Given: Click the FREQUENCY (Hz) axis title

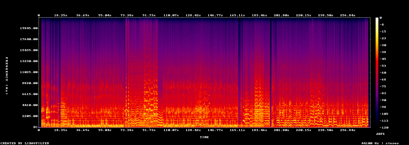Looking at the screenshot, I should (x=7, y=76).
